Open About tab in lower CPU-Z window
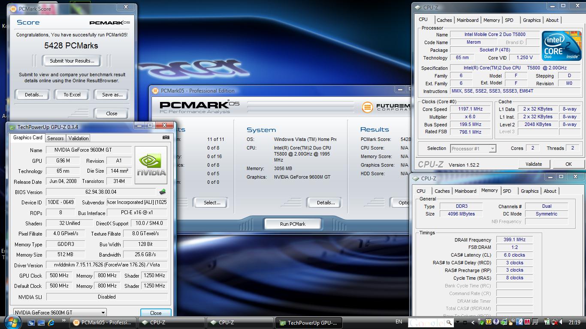This screenshot has height=329, width=586. 550,191
